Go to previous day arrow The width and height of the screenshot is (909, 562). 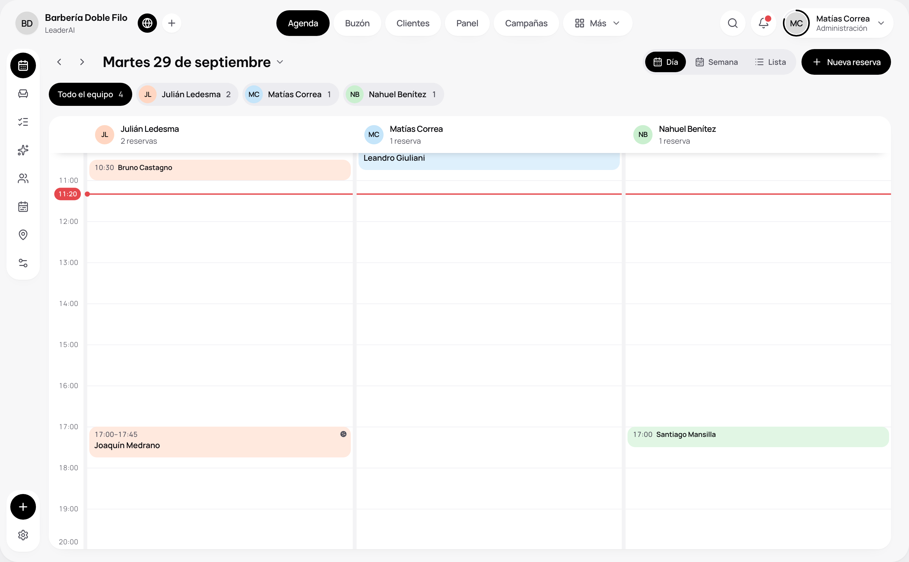pyautogui.click(x=59, y=62)
